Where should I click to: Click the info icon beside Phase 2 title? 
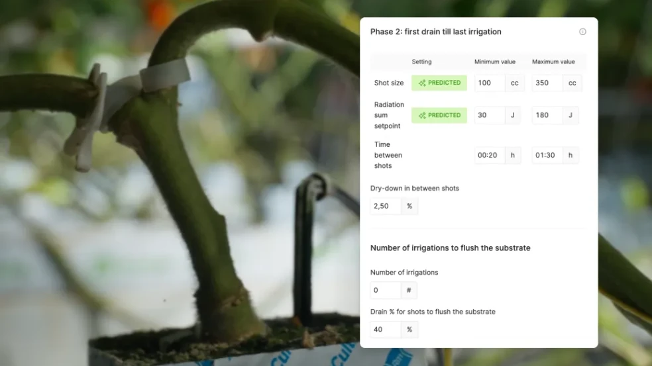pyautogui.click(x=582, y=32)
